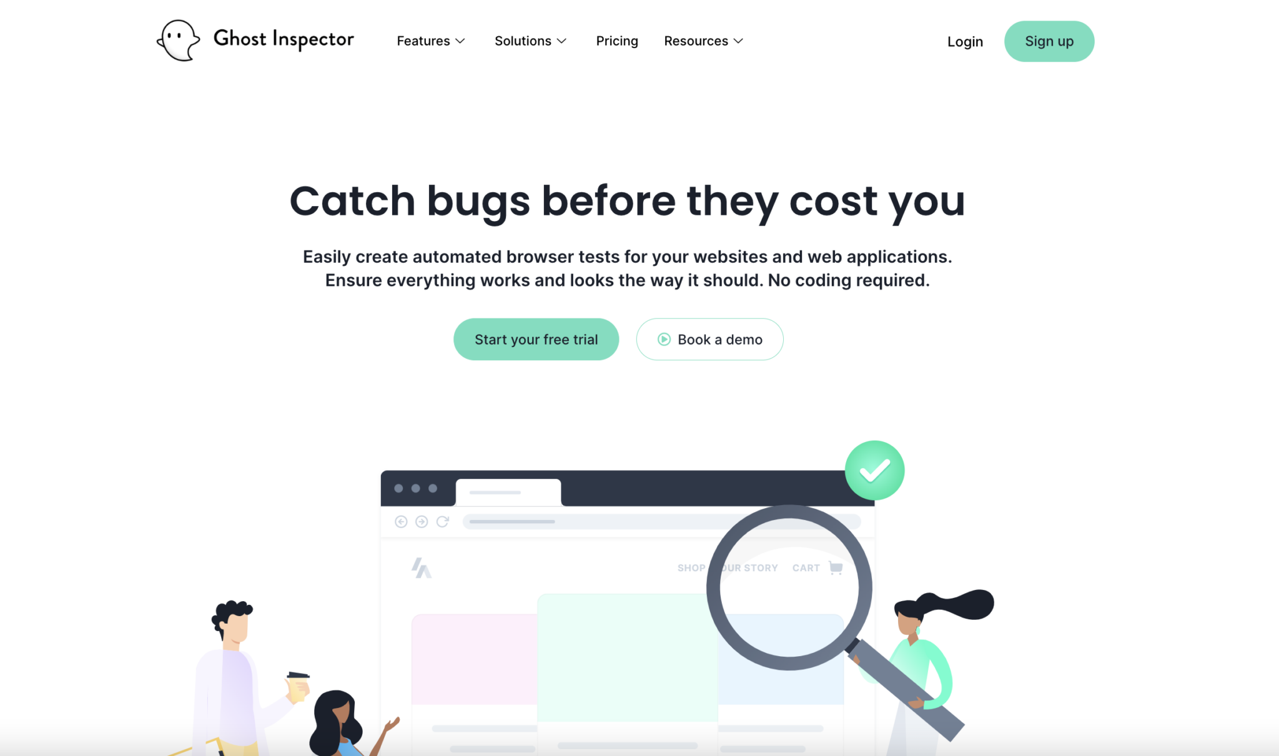This screenshot has width=1279, height=756.
Task: Click the play button icon on Book a demo
Action: pyautogui.click(x=664, y=340)
